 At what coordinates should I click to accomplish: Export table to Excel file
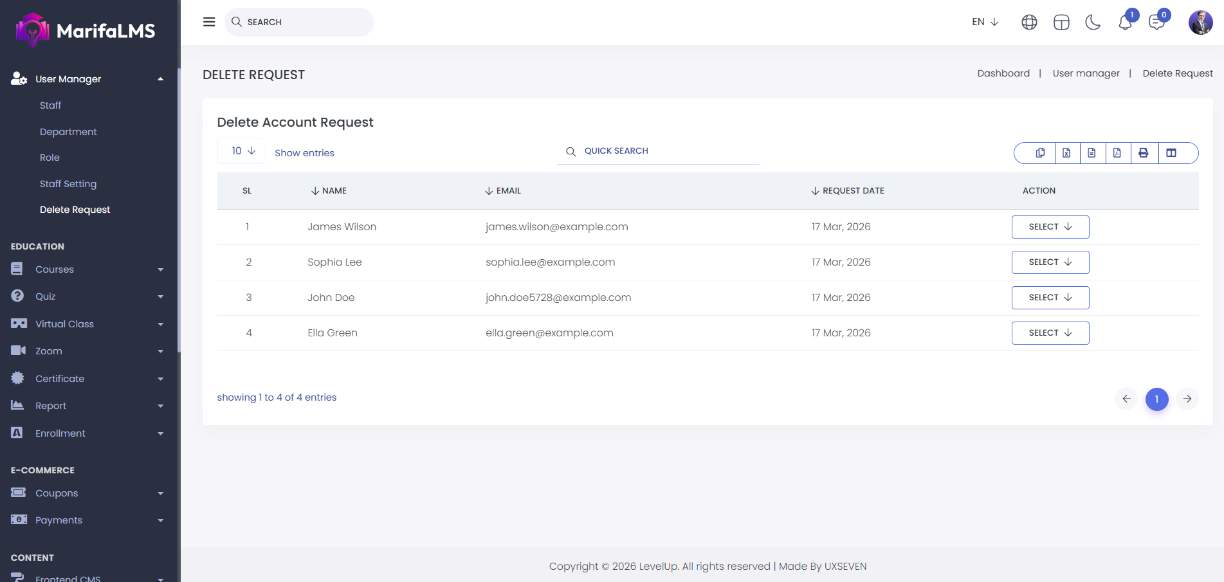point(1066,153)
